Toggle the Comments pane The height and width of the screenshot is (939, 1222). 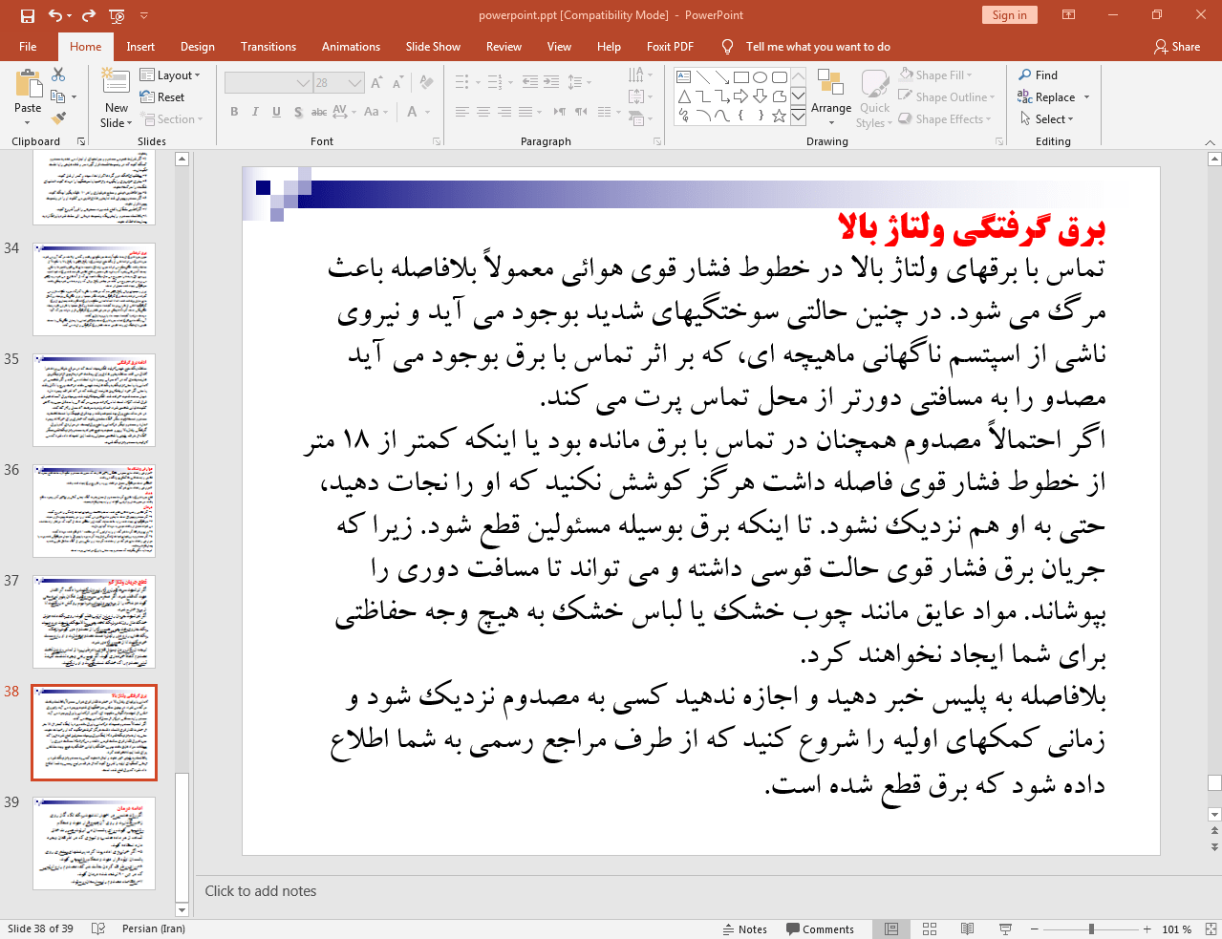pos(820,928)
